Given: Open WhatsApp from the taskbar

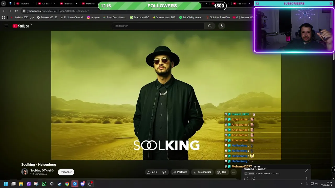Looking at the screenshot, I should [44, 184].
